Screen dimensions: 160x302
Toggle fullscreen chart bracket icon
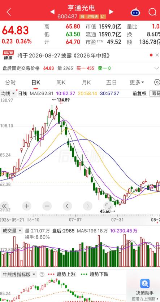(108, 206)
